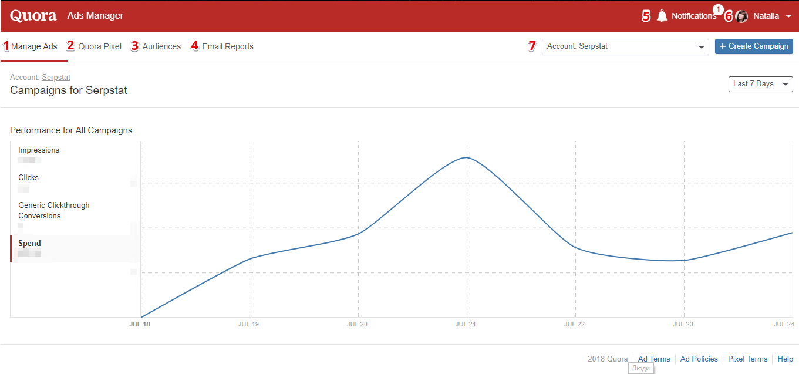Open the notification count badge
799x374 pixels.
pos(718,9)
